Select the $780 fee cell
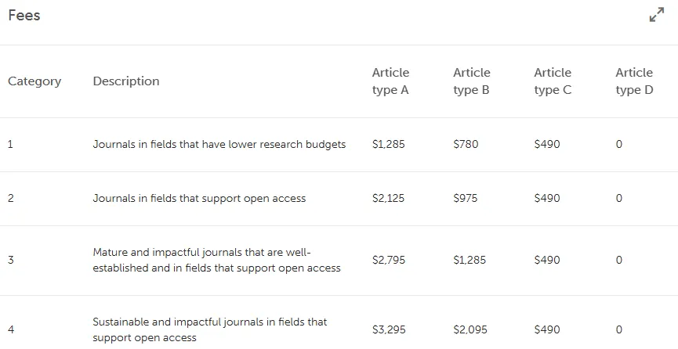 point(466,144)
